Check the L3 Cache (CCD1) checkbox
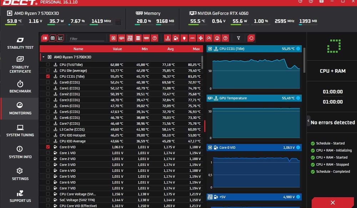The width and height of the screenshot is (357, 208). pos(48,129)
